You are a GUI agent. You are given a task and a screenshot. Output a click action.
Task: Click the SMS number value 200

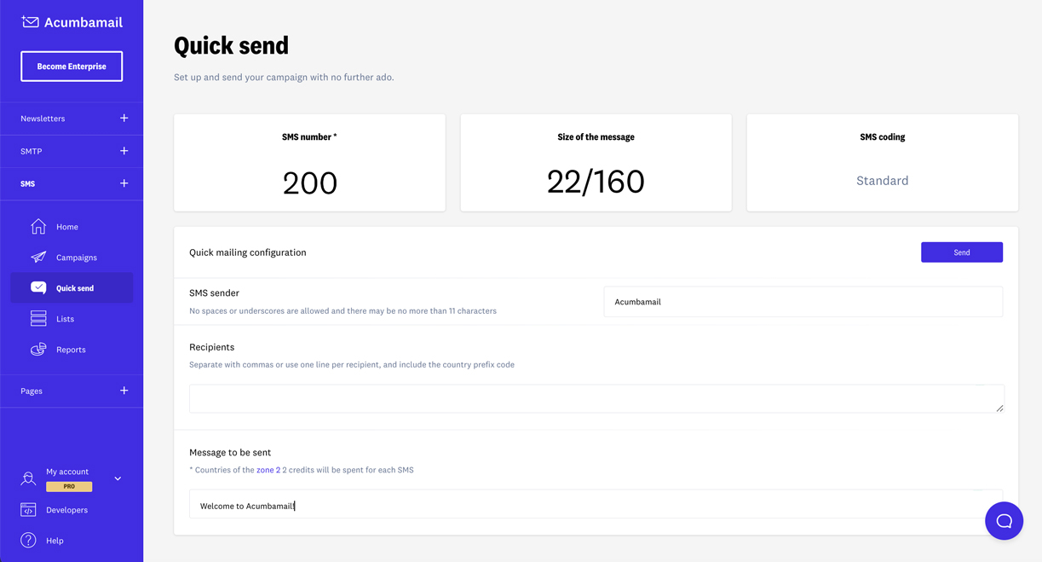click(x=310, y=183)
